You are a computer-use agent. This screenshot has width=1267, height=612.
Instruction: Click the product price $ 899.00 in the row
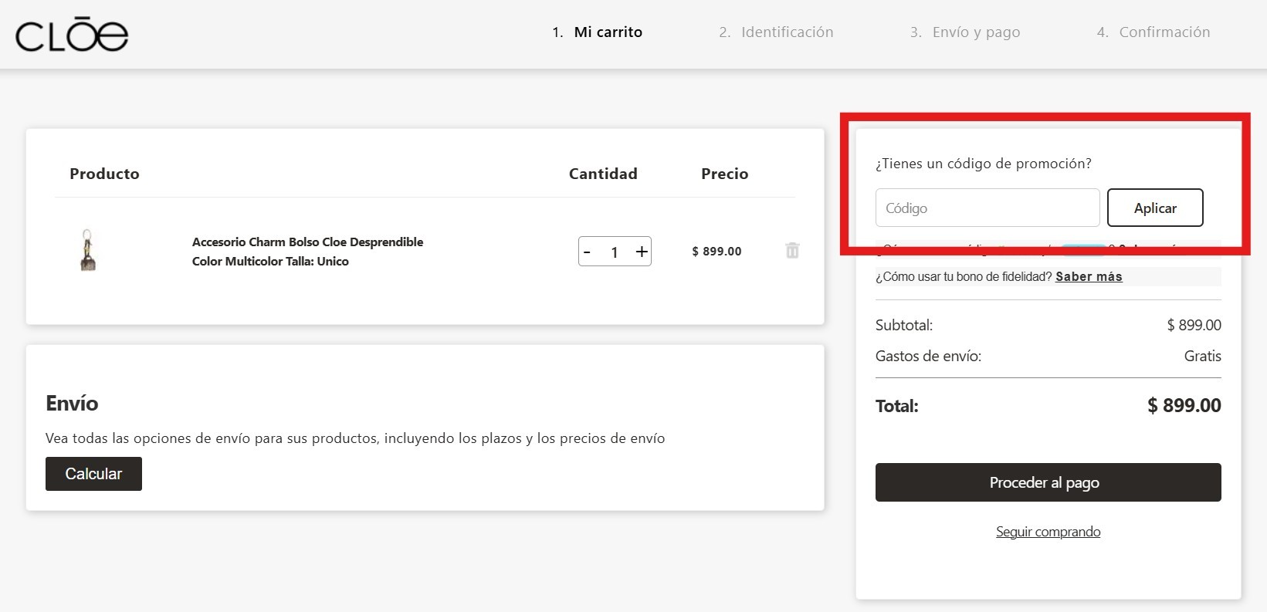tap(716, 252)
